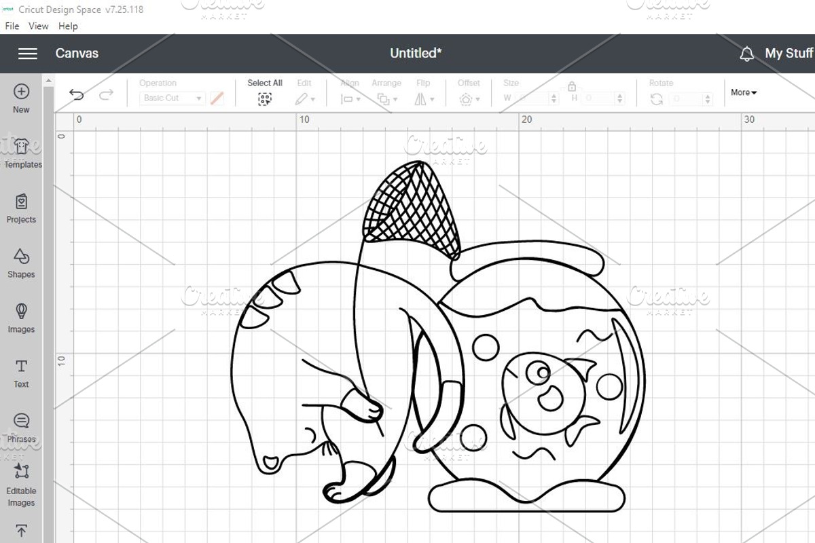
Task: Click the Upload icon in sidebar
Action: point(21,531)
